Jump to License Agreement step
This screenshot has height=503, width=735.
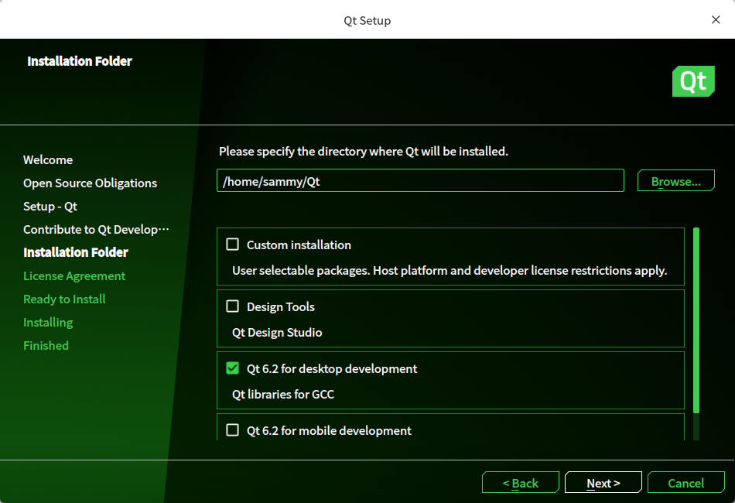74,276
